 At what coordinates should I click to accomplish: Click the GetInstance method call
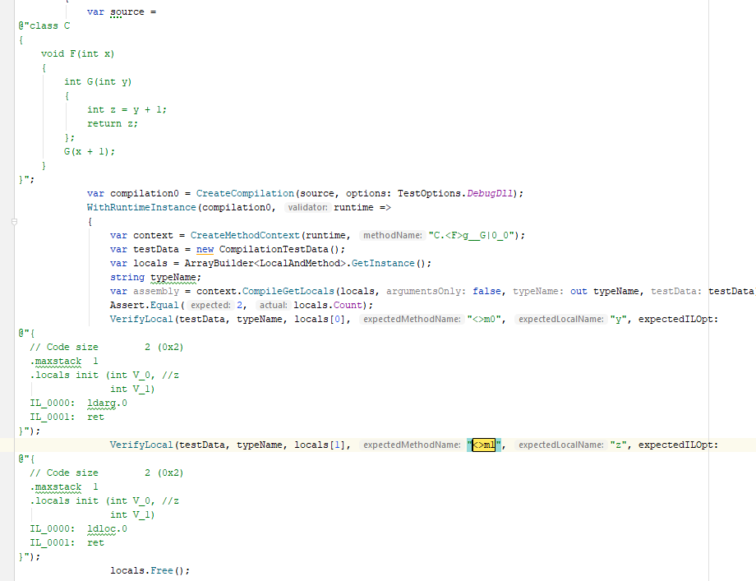click(x=383, y=263)
